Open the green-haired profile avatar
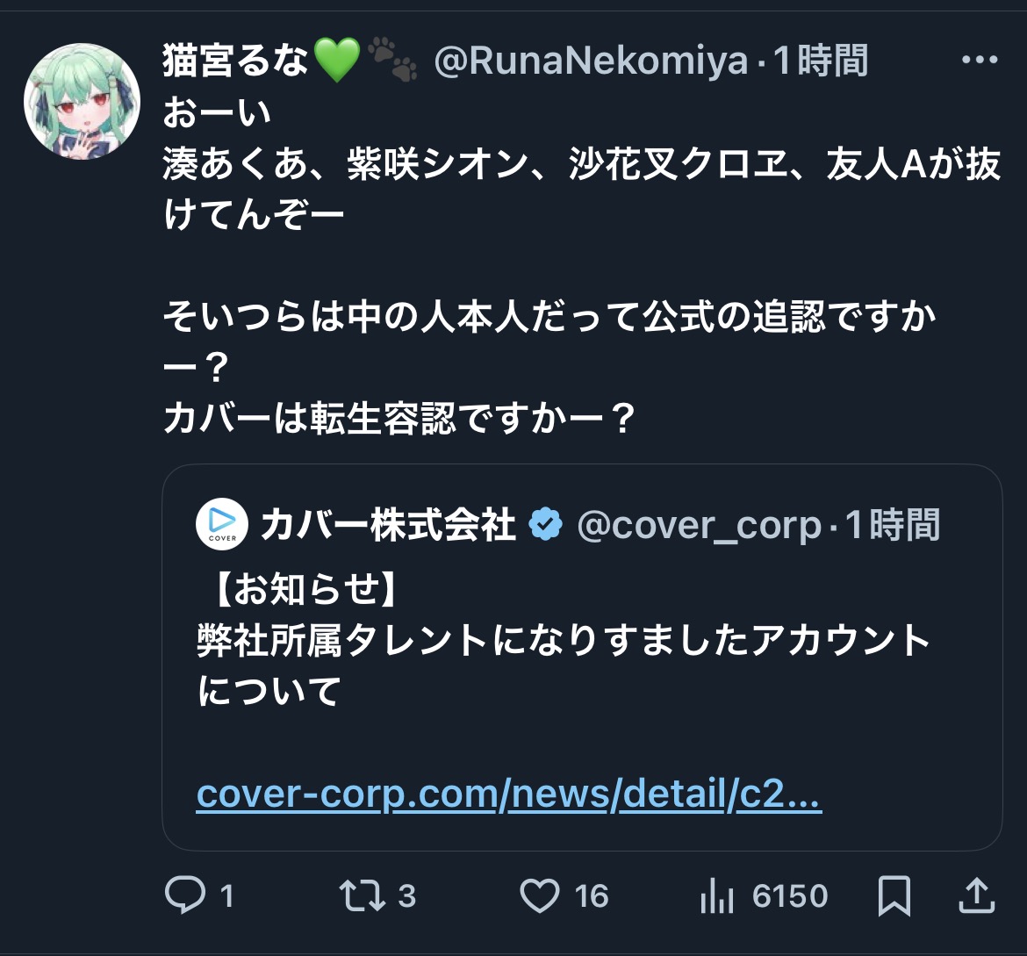 tap(82, 101)
